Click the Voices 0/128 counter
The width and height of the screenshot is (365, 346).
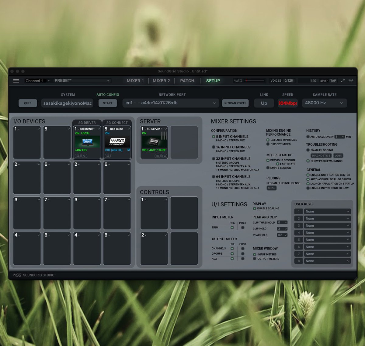[282, 81]
